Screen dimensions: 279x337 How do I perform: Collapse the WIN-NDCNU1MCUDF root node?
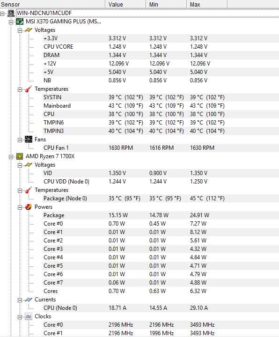(2, 14)
